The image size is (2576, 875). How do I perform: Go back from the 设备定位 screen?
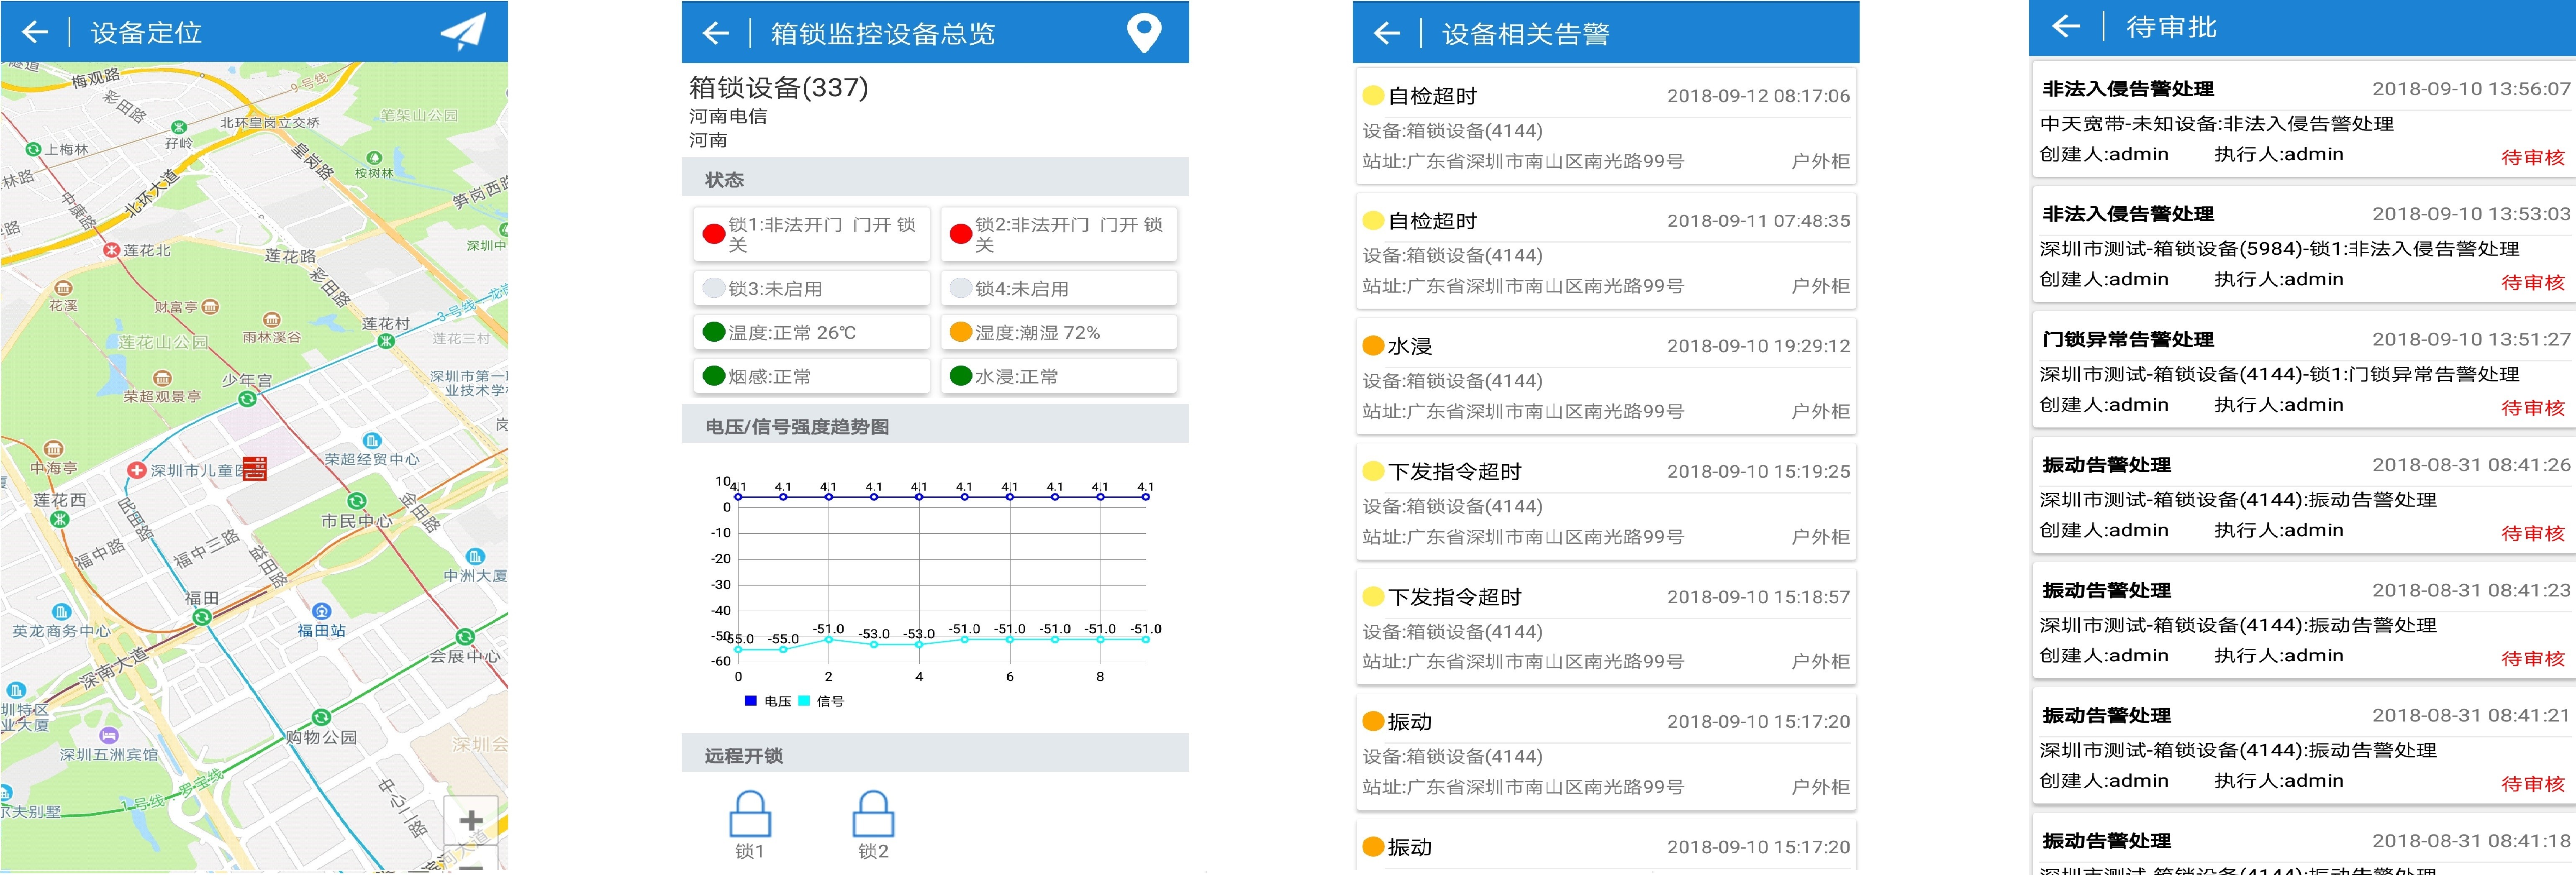(35, 32)
